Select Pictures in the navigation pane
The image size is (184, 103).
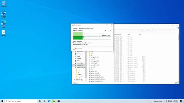(79, 58)
